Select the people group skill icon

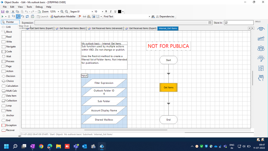(260, 48)
